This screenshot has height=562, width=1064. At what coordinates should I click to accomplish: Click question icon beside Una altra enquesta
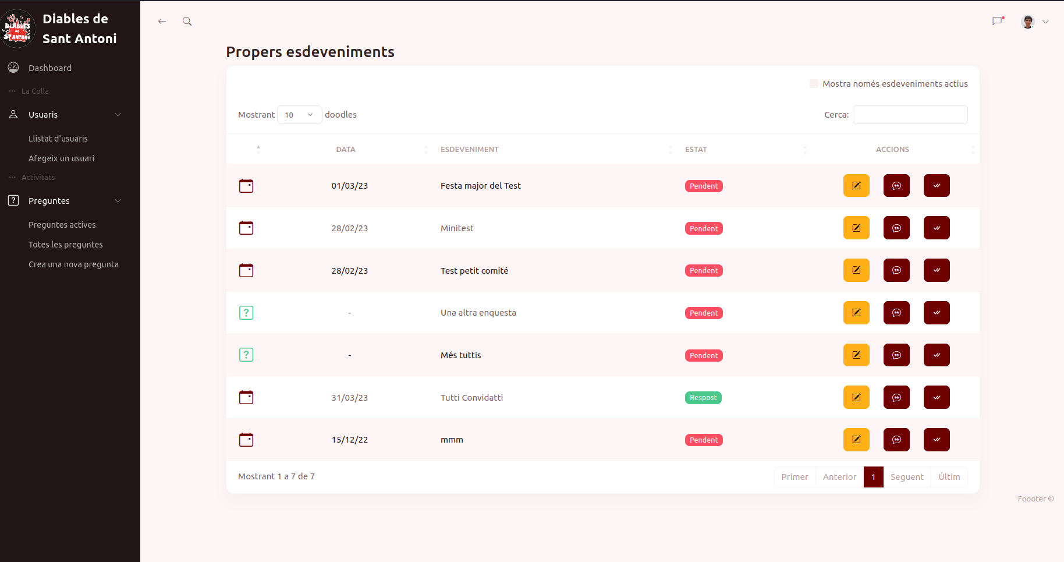[246, 313]
